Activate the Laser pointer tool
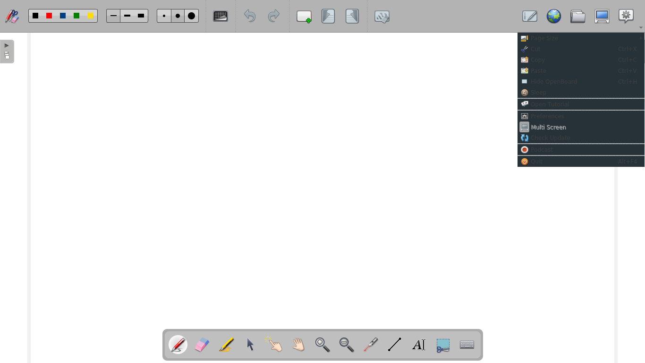645x363 pixels. [371, 345]
